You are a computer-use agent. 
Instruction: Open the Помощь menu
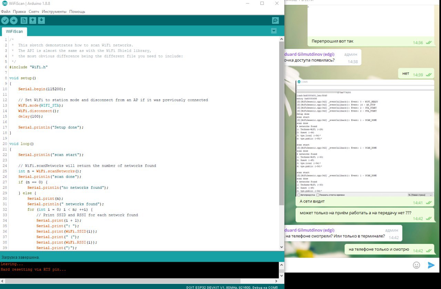(77, 11)
